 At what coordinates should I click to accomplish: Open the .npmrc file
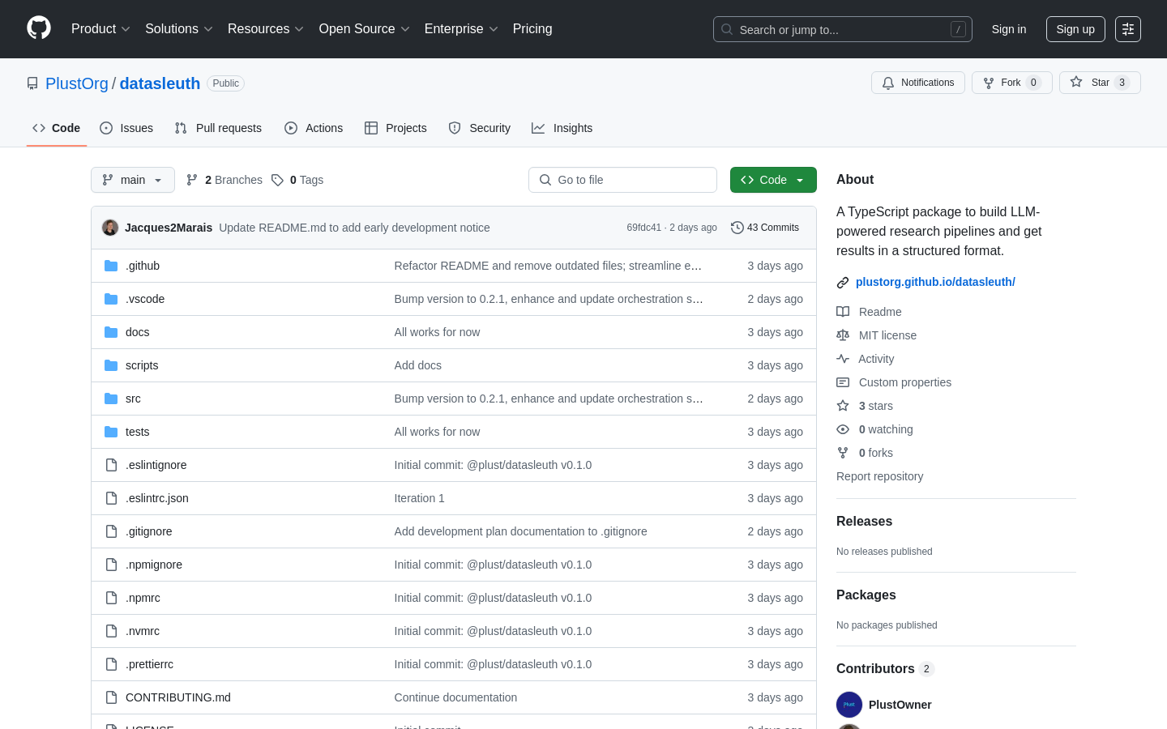coord(143,598)
